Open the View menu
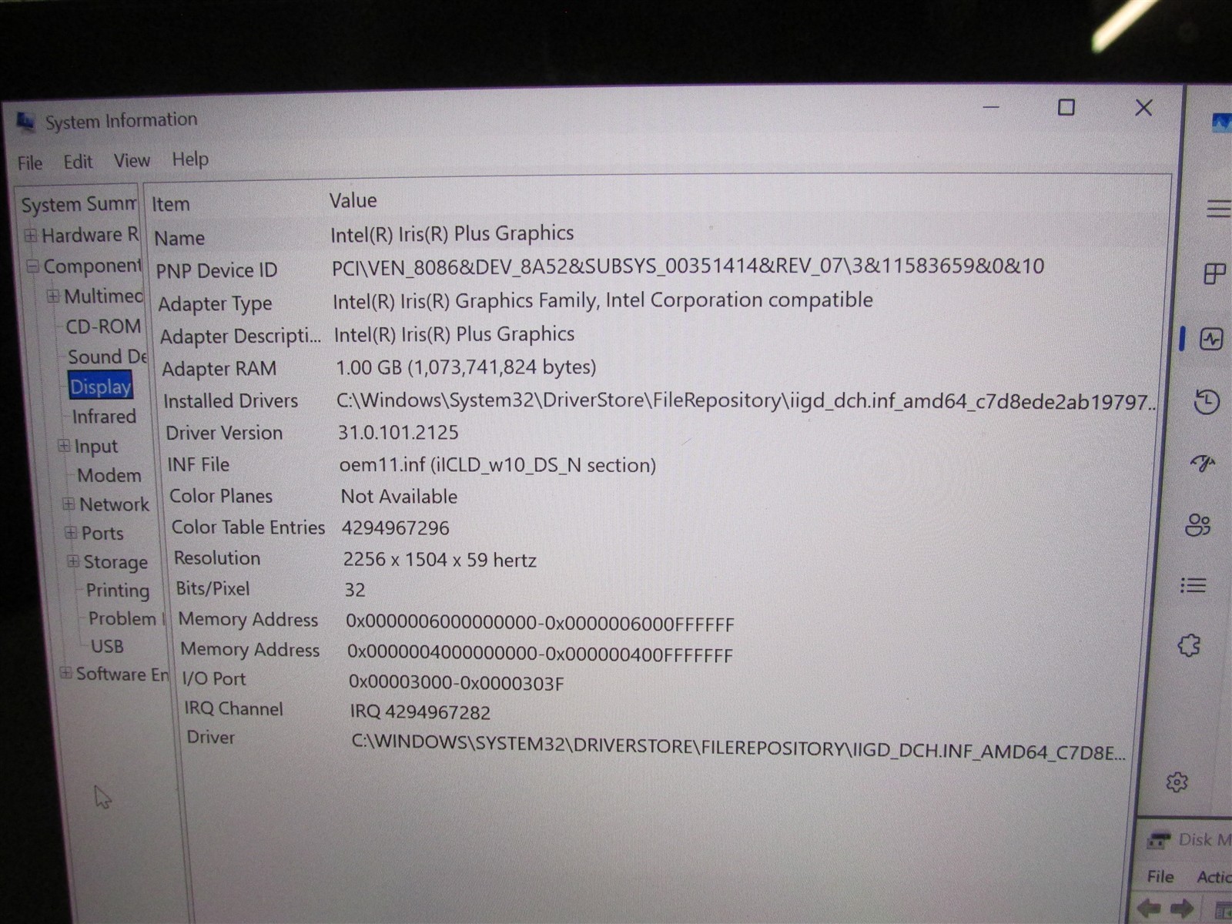Image resolution: width=1232 pixels, height=924 pixels. [132, 160]
